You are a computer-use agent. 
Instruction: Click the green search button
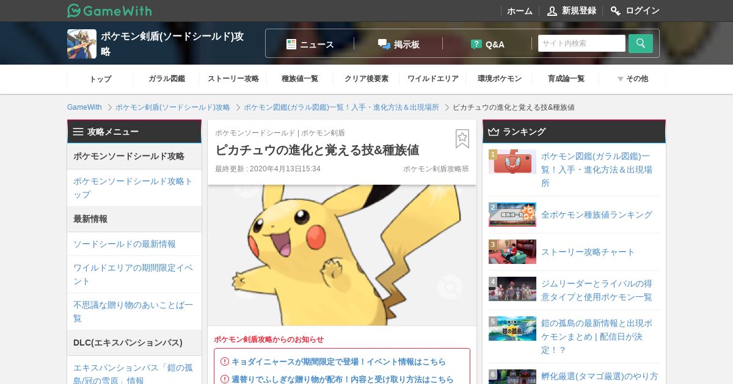click(641, 43)
